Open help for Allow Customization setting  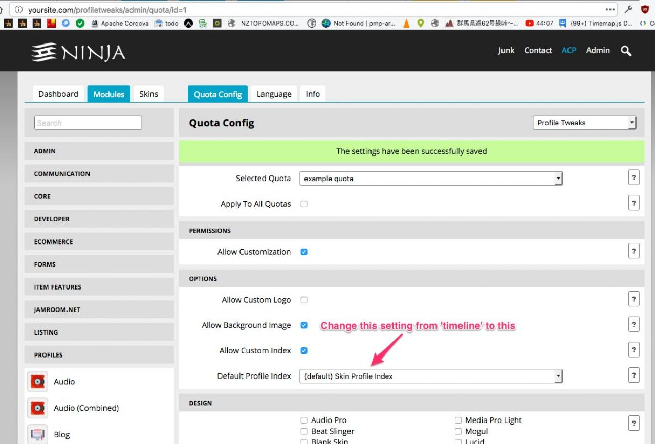coord(634,251)
